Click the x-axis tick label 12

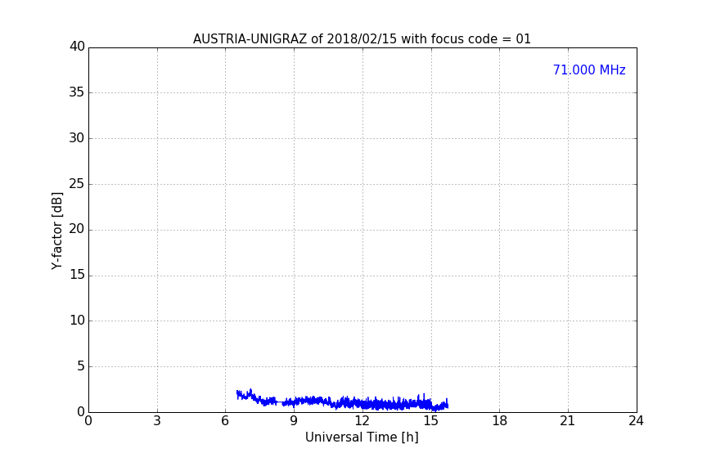[x=362, y=421]
